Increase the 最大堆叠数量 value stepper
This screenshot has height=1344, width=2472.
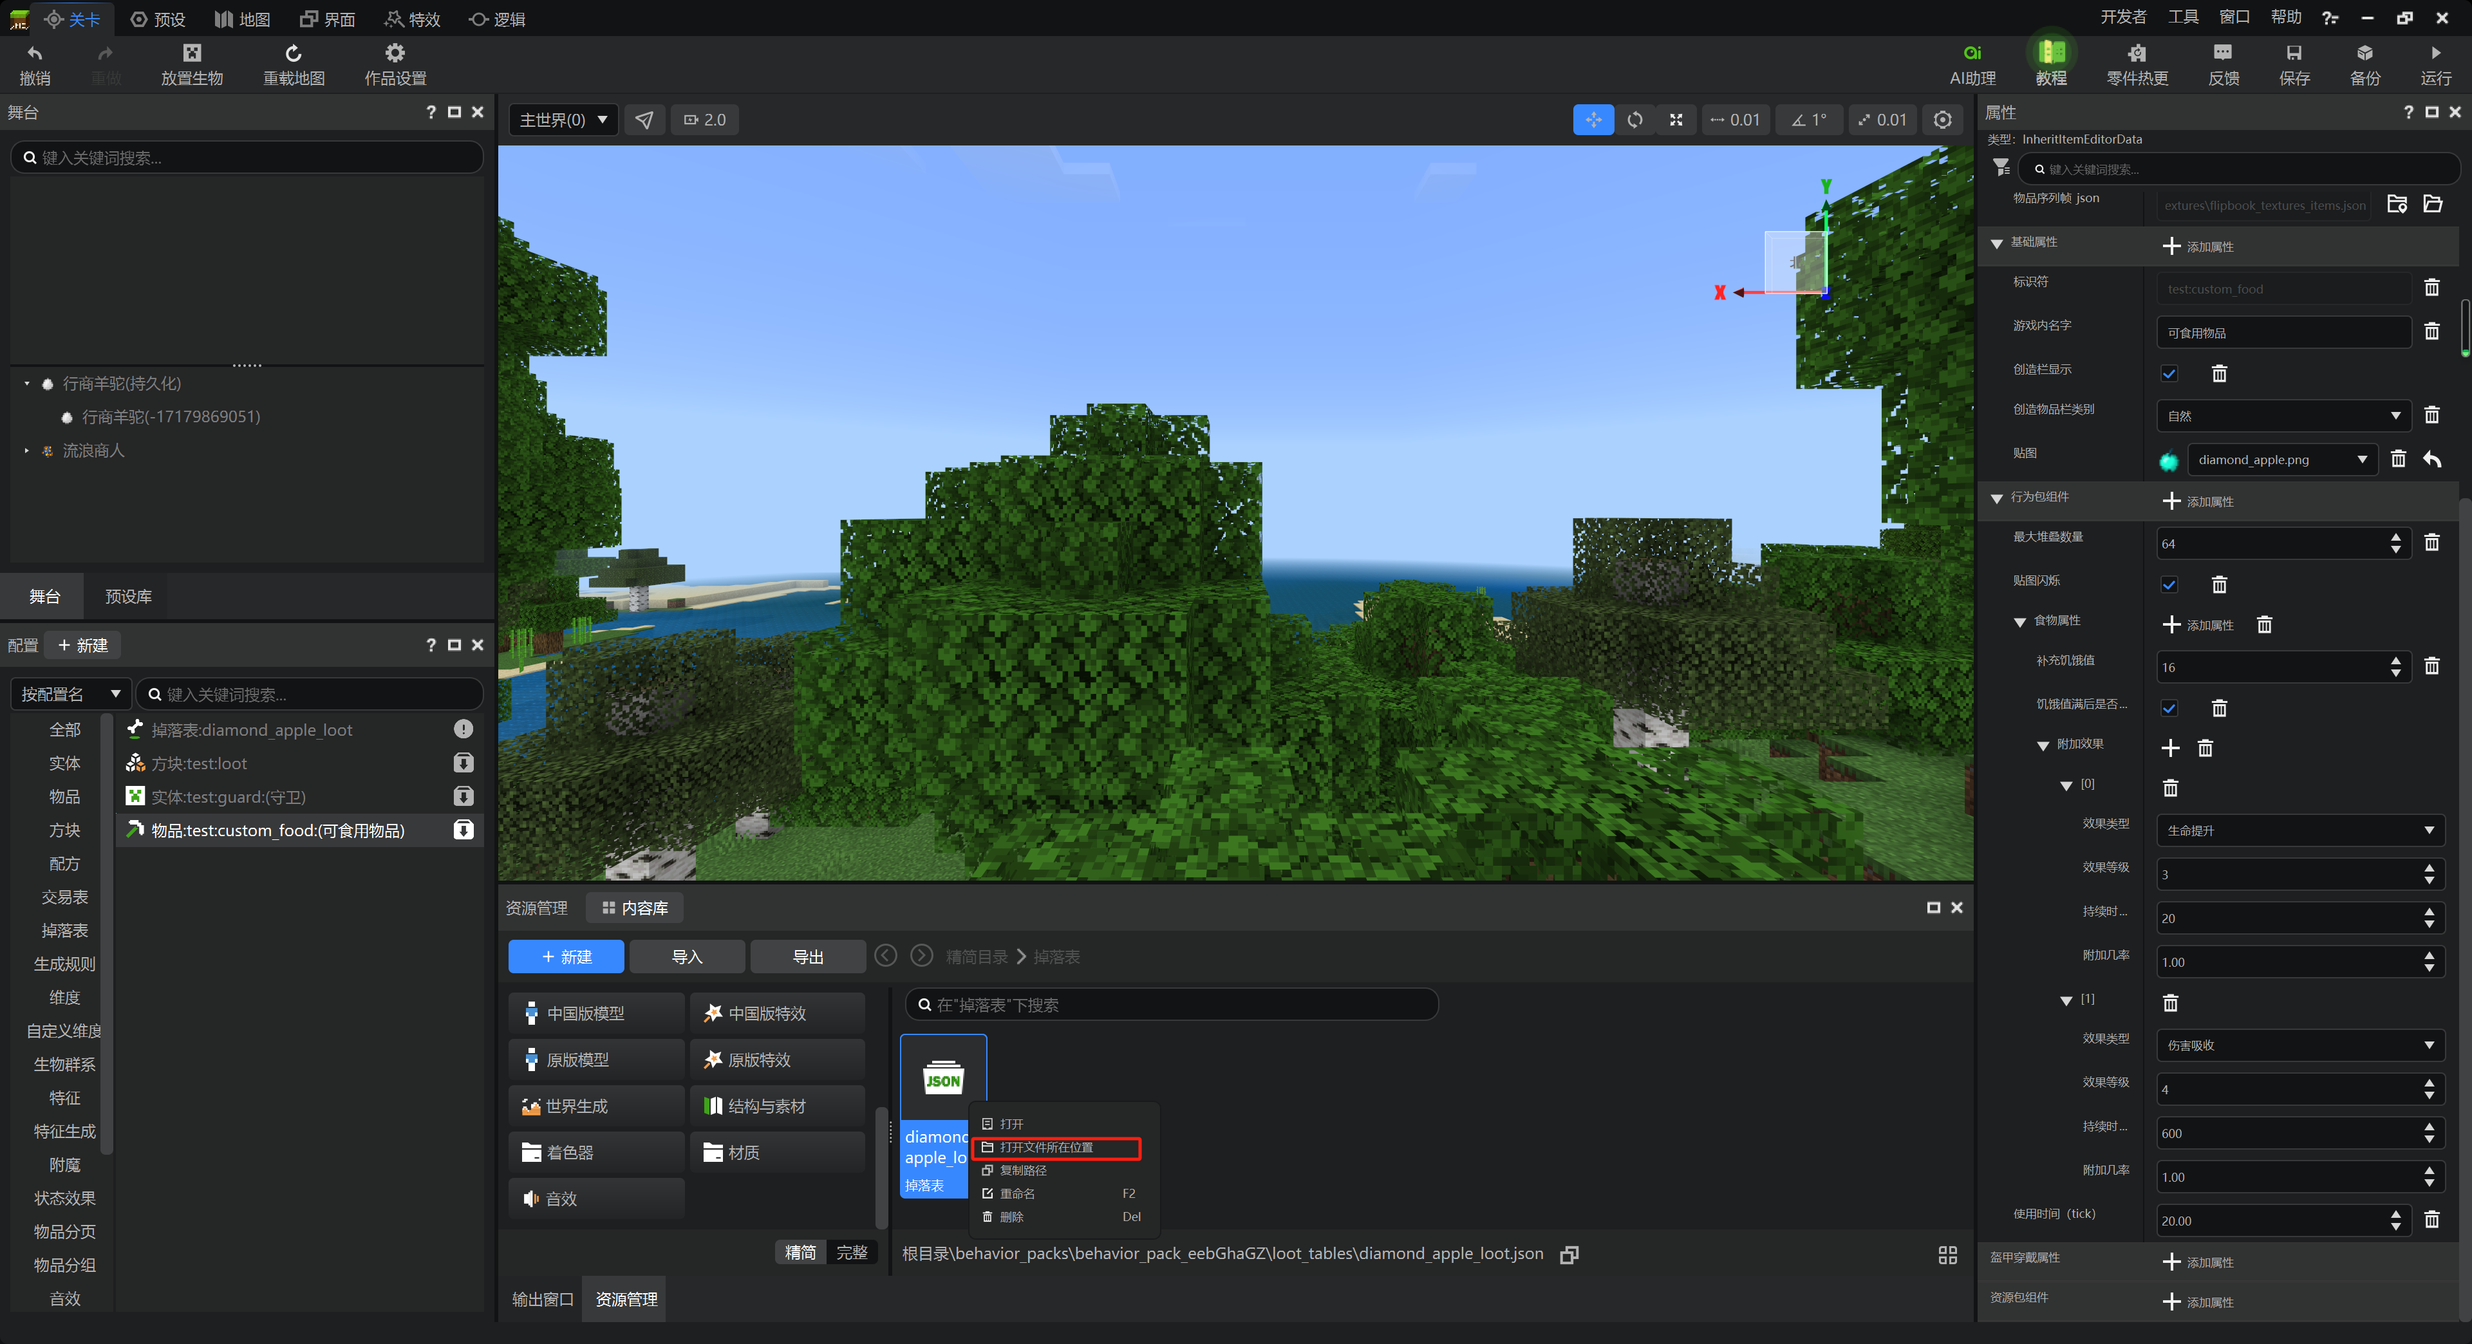(x=2395, y=537)
